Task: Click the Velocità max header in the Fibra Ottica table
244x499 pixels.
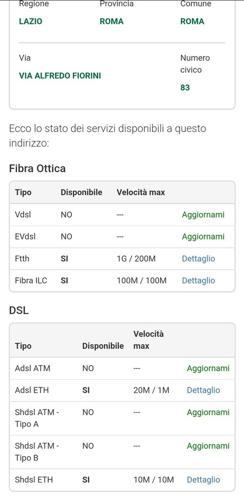Action: pyautogui.click(x=141, y=192)
